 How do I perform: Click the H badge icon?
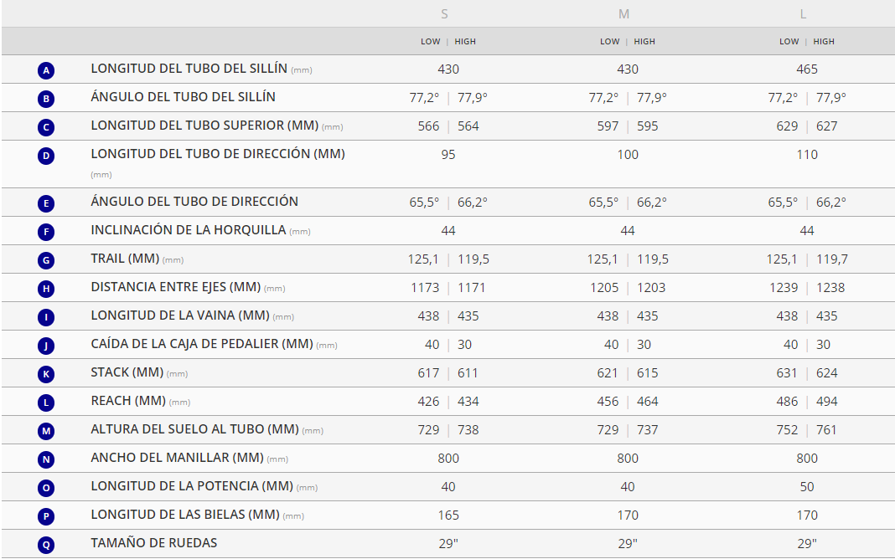46,289
